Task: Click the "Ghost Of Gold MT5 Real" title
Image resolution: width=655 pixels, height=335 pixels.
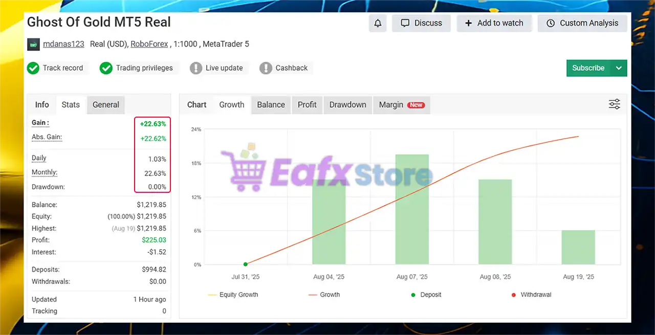Action: pyautogui.click(x=99, y=23)
